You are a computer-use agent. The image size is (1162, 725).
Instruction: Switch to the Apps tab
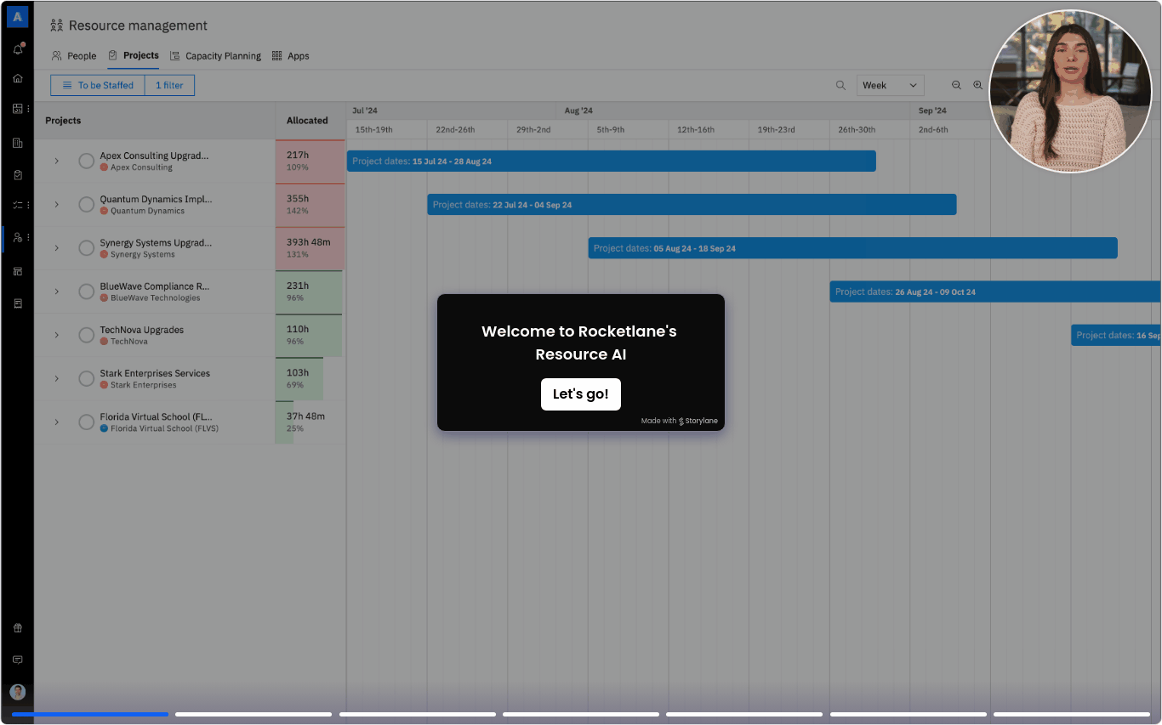[x=290, y=56]
